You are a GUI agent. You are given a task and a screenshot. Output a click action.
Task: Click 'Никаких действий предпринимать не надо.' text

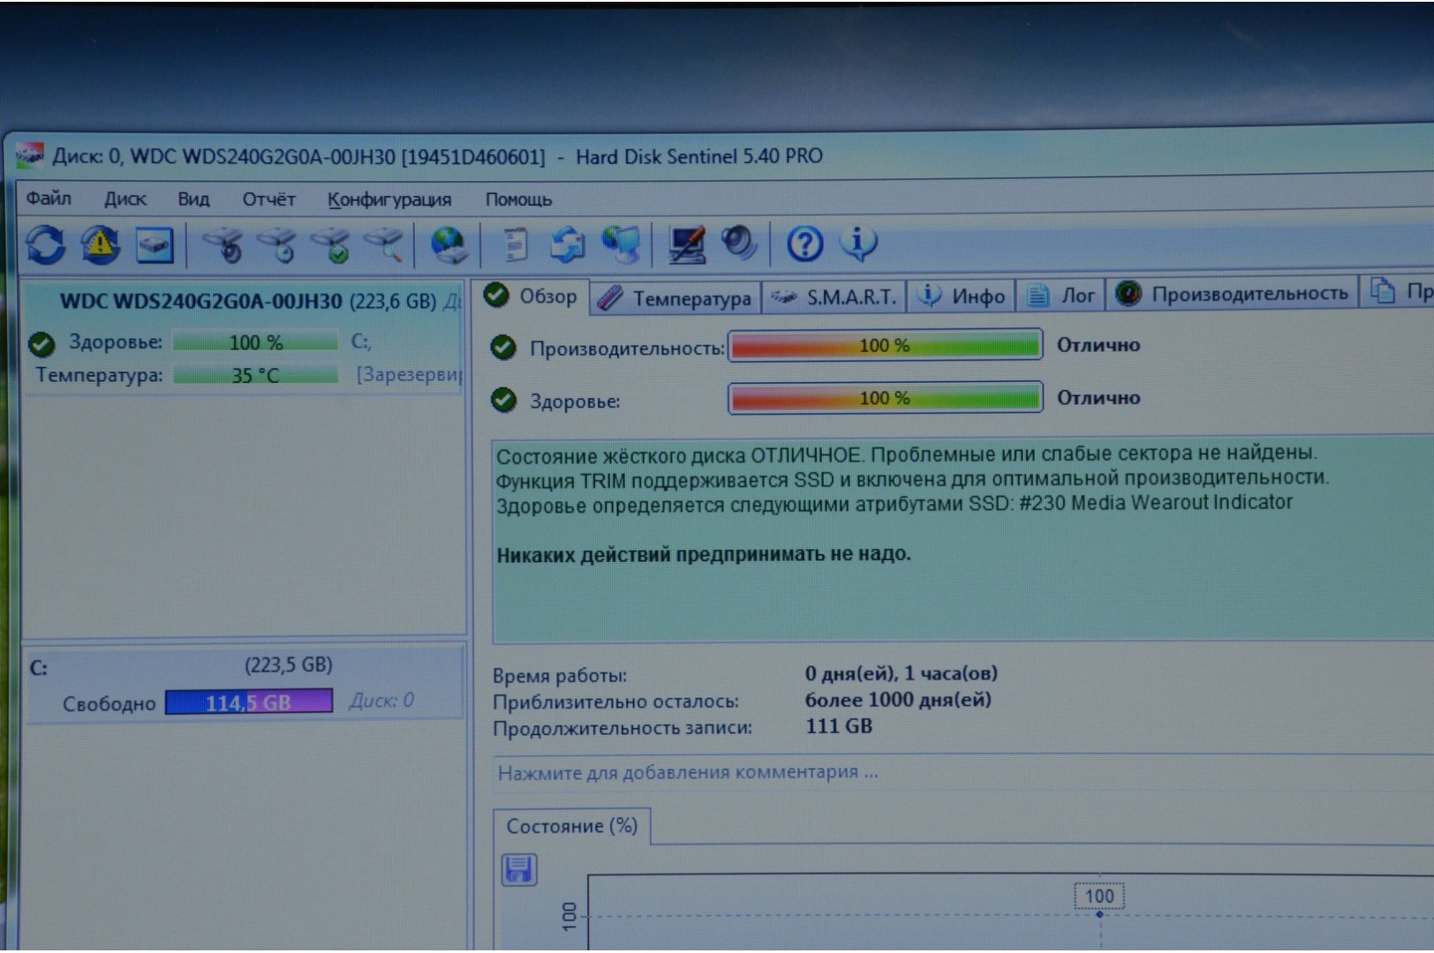tap(703, 555)
